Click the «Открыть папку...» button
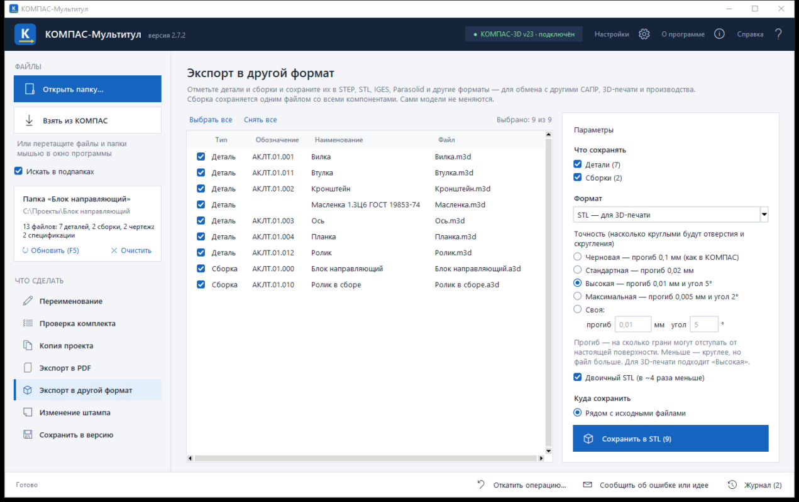This screenshot has height=502, width=799. point(87,89)
